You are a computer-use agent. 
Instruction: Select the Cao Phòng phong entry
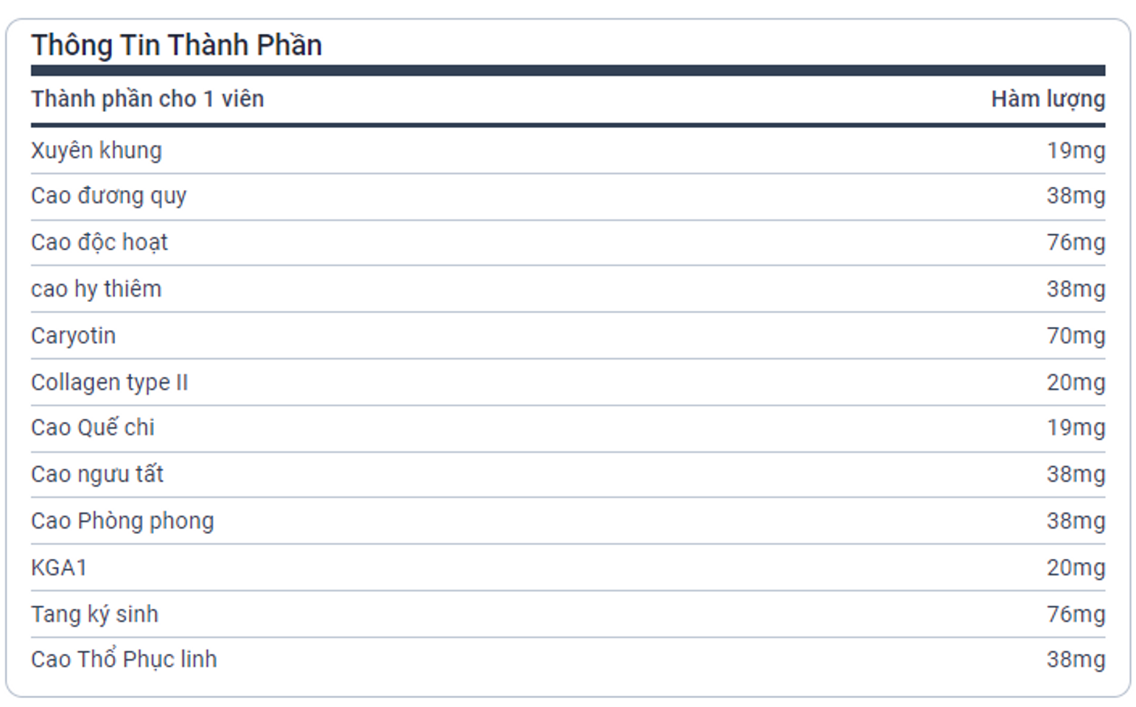tap(122, 521)
